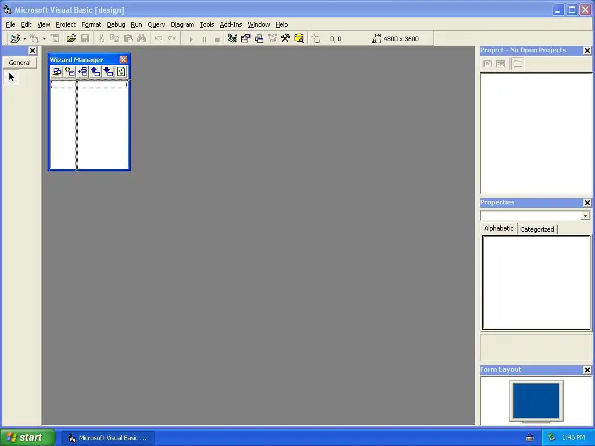The height and width of the screenshot is (446, 595).
Task: Open the Add Form dropdown arrow
Action: [44, 38]
